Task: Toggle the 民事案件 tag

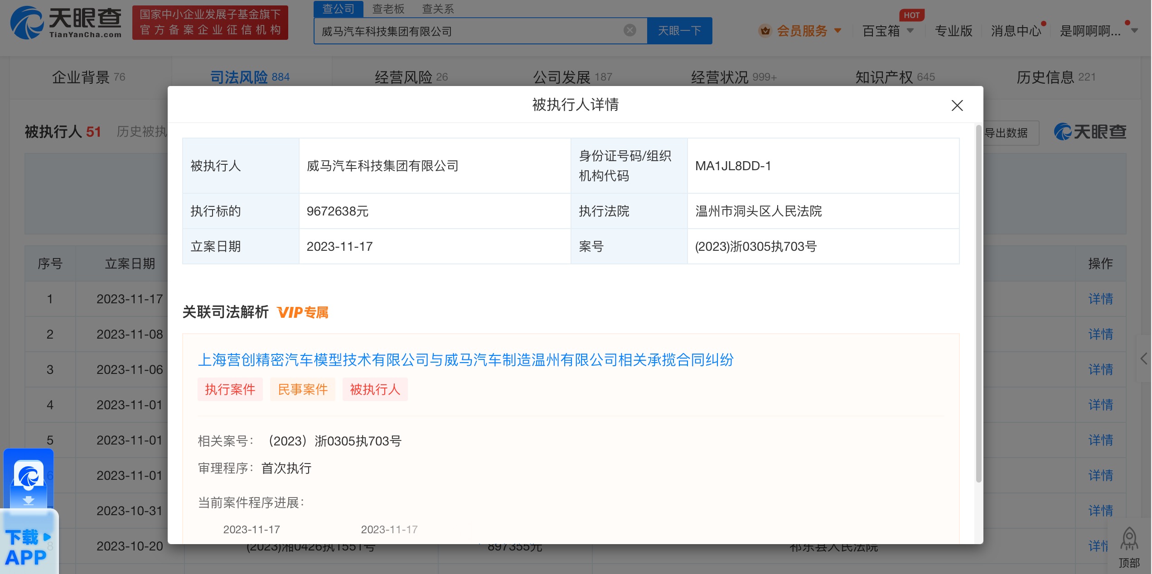Action: [x=302, y=389]
